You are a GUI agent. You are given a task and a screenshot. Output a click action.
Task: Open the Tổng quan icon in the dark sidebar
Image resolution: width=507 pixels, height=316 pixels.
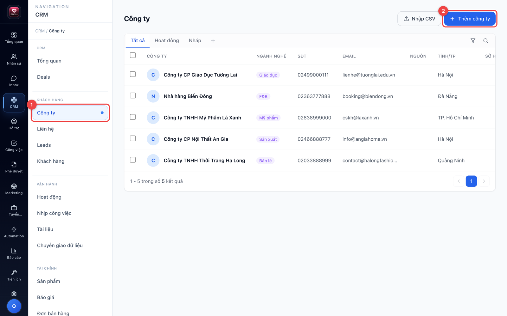pos(14,38)
